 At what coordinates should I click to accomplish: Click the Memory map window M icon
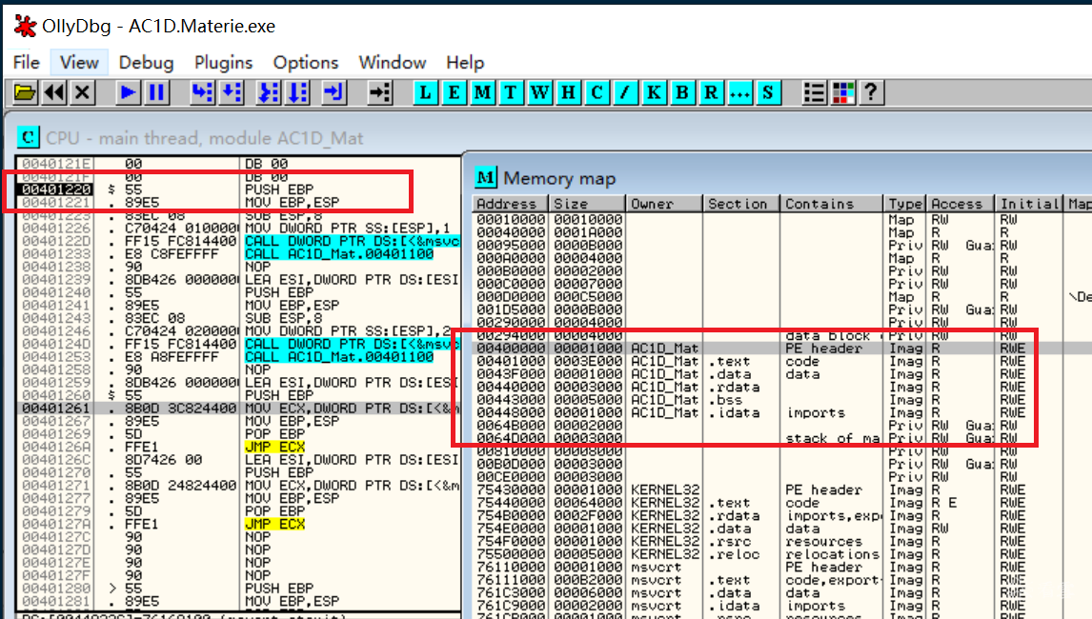point(485,177)
